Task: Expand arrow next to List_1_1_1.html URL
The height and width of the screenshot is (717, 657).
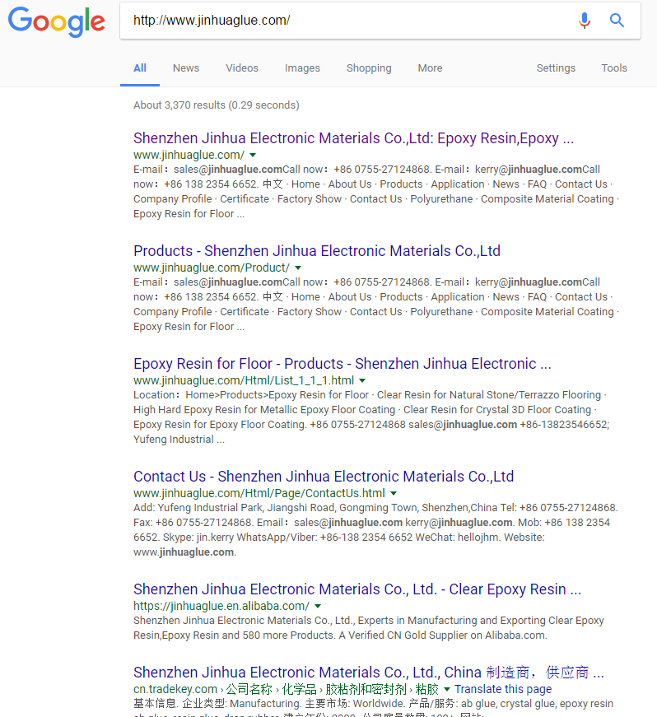Action: pos(362,380)
